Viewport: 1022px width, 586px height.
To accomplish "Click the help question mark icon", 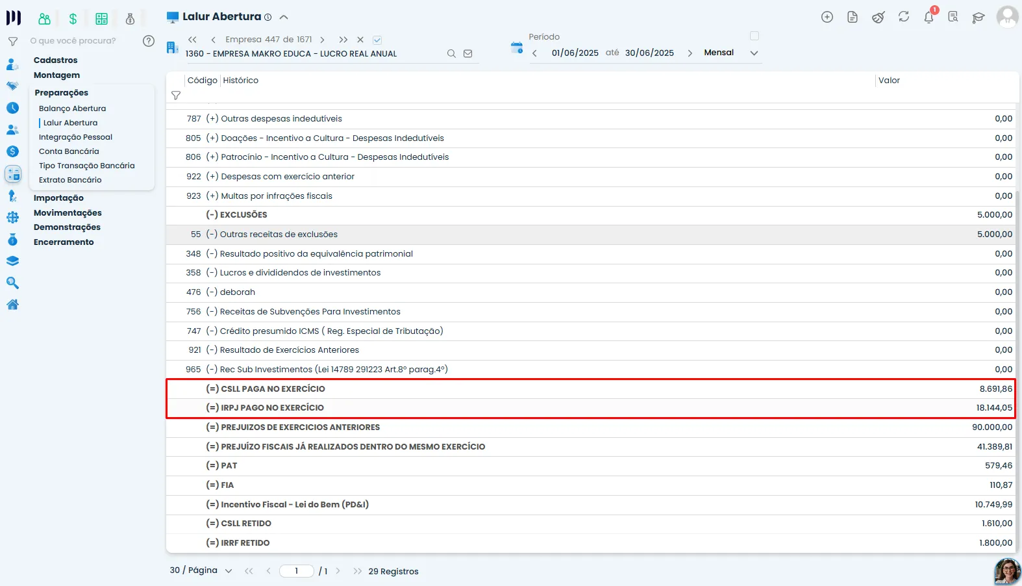I will click(149, 41).
